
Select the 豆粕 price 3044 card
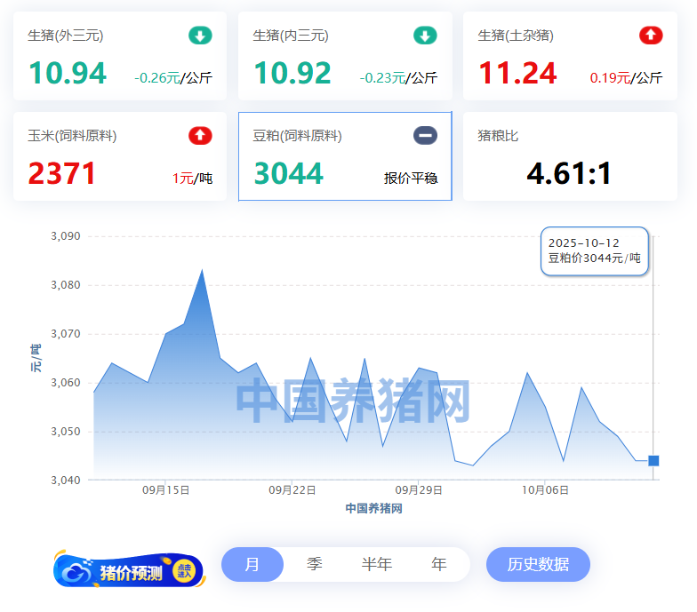[x=345, y=156]
